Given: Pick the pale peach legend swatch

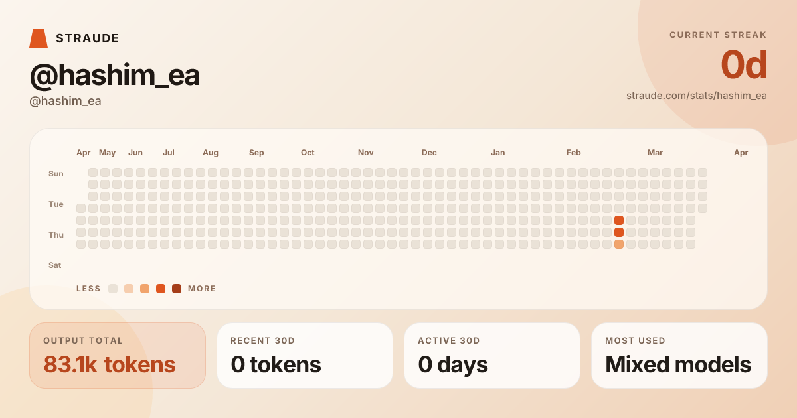Looking at the screenshot, I should 129,289.
